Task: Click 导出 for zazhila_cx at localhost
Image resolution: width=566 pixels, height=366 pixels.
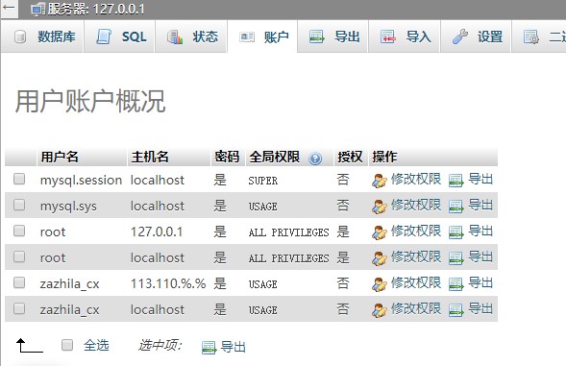Action: (x=480, y=308)
